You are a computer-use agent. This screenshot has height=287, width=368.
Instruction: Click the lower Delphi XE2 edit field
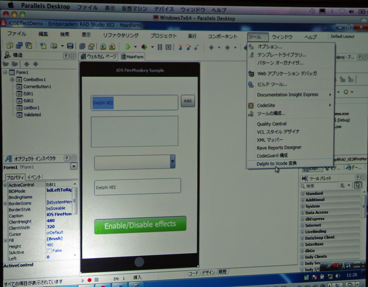click(x=138, y=187)
